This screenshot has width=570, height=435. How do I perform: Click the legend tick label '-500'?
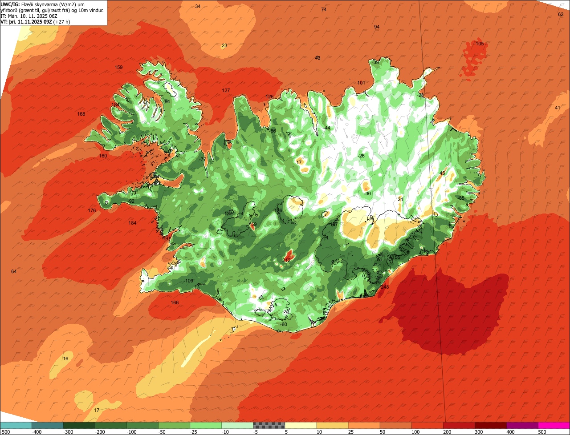coord(5,431)
